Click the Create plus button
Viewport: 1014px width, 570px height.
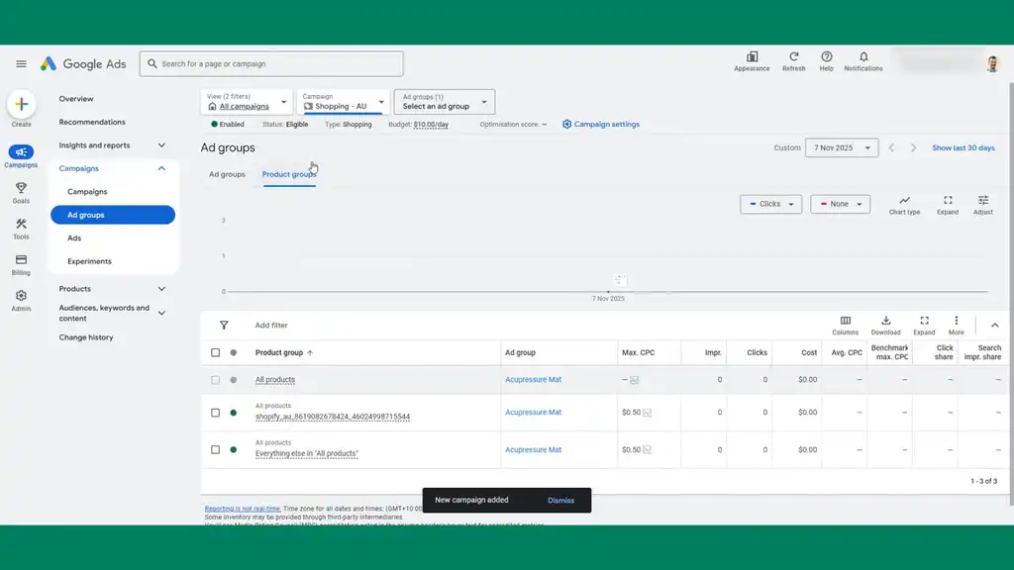coord(21,105)
